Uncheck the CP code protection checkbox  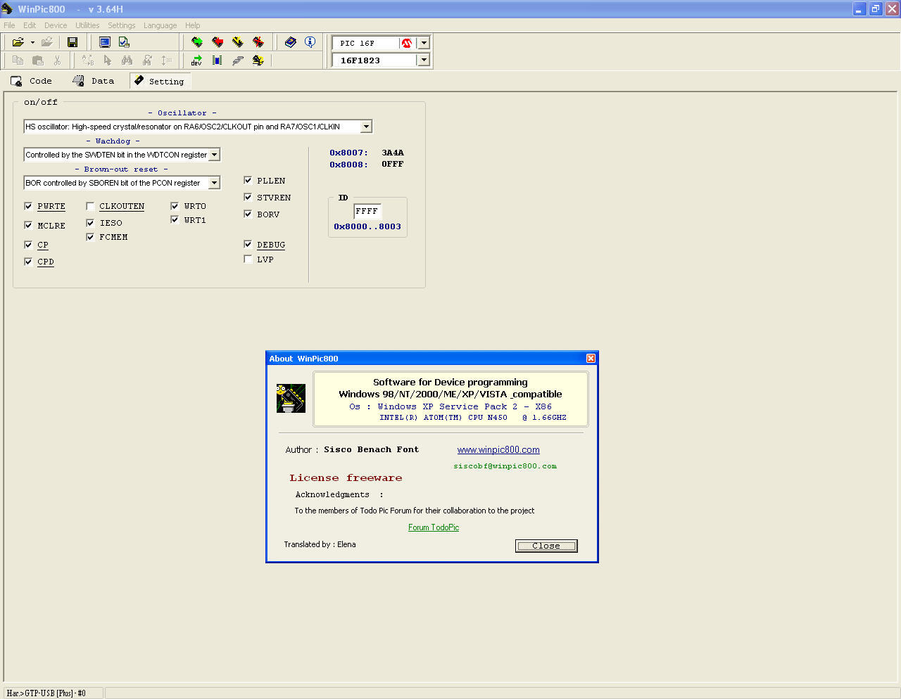click(x=28, y=245)
